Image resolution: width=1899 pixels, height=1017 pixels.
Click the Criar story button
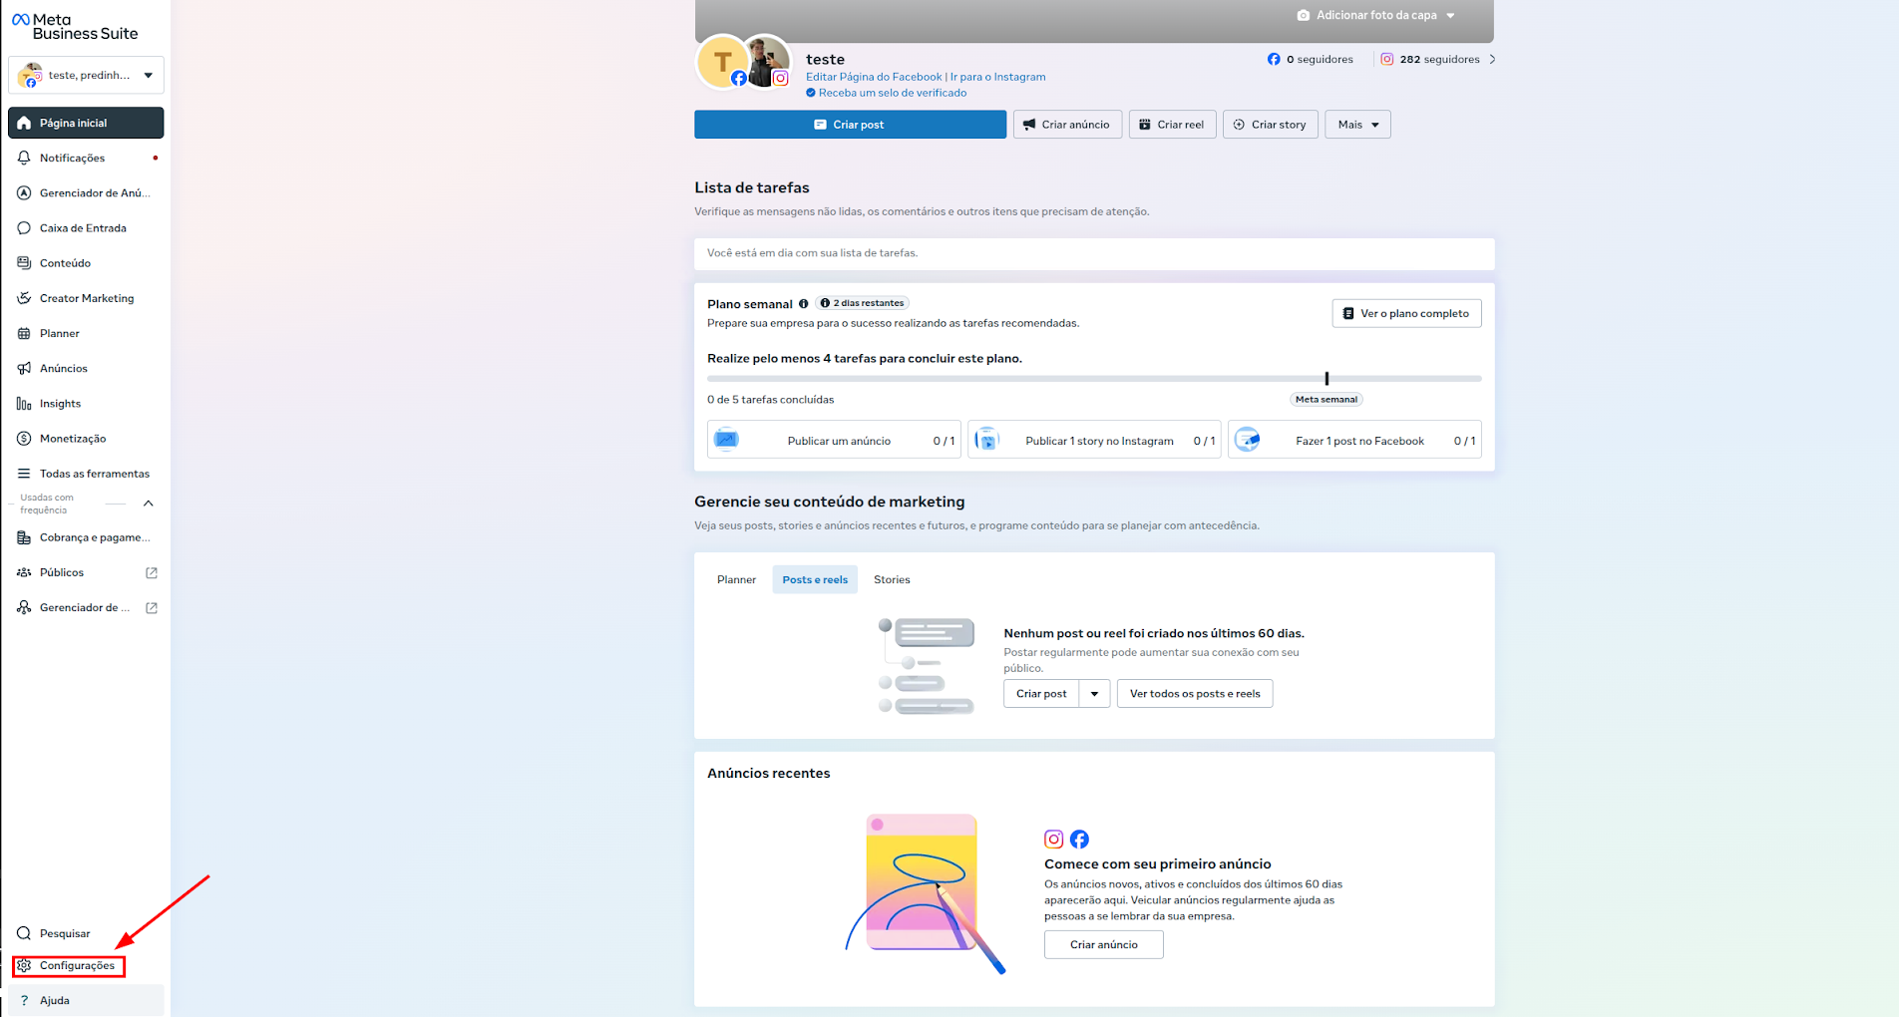pyautogui.click(x=1271, y=125)
